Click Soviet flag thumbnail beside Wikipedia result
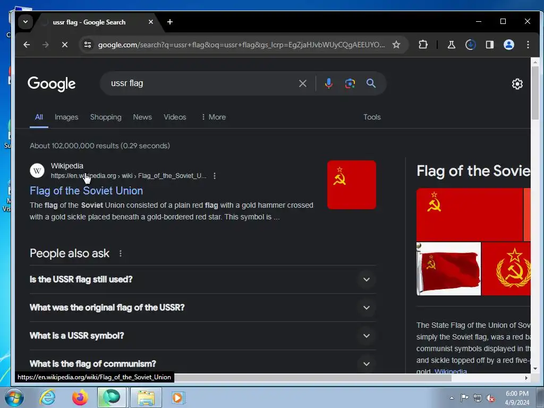Screen dimensions: 544x408 pyautogui.click(x=352, y=184)
